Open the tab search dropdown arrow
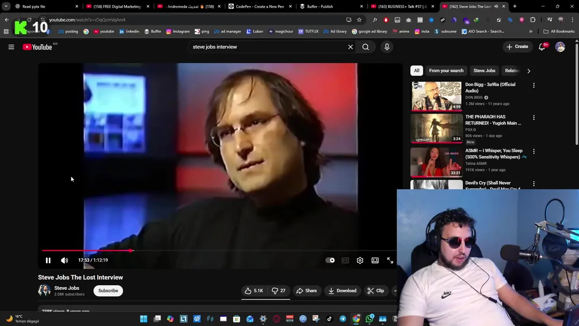This screenshot has height=326, width=579. [6, 6]
